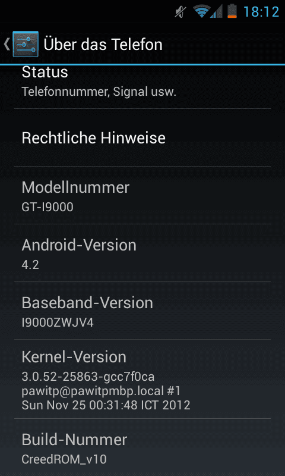Tap the back chevron beside Settings icon
Image resolution: width=285 pixels, height=476 pixels.
tap(7, 44)
